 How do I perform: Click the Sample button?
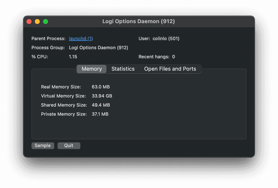tap(43, 146)
